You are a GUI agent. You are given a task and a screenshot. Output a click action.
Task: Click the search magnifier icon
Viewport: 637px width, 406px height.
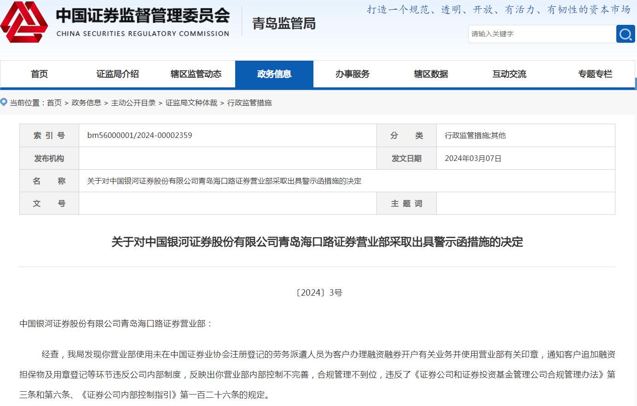[625, 34]
